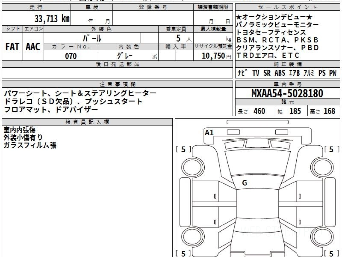342x257 pixels.
Task: Select the パノラミックビューモニター line
Action: pos(278,25)
